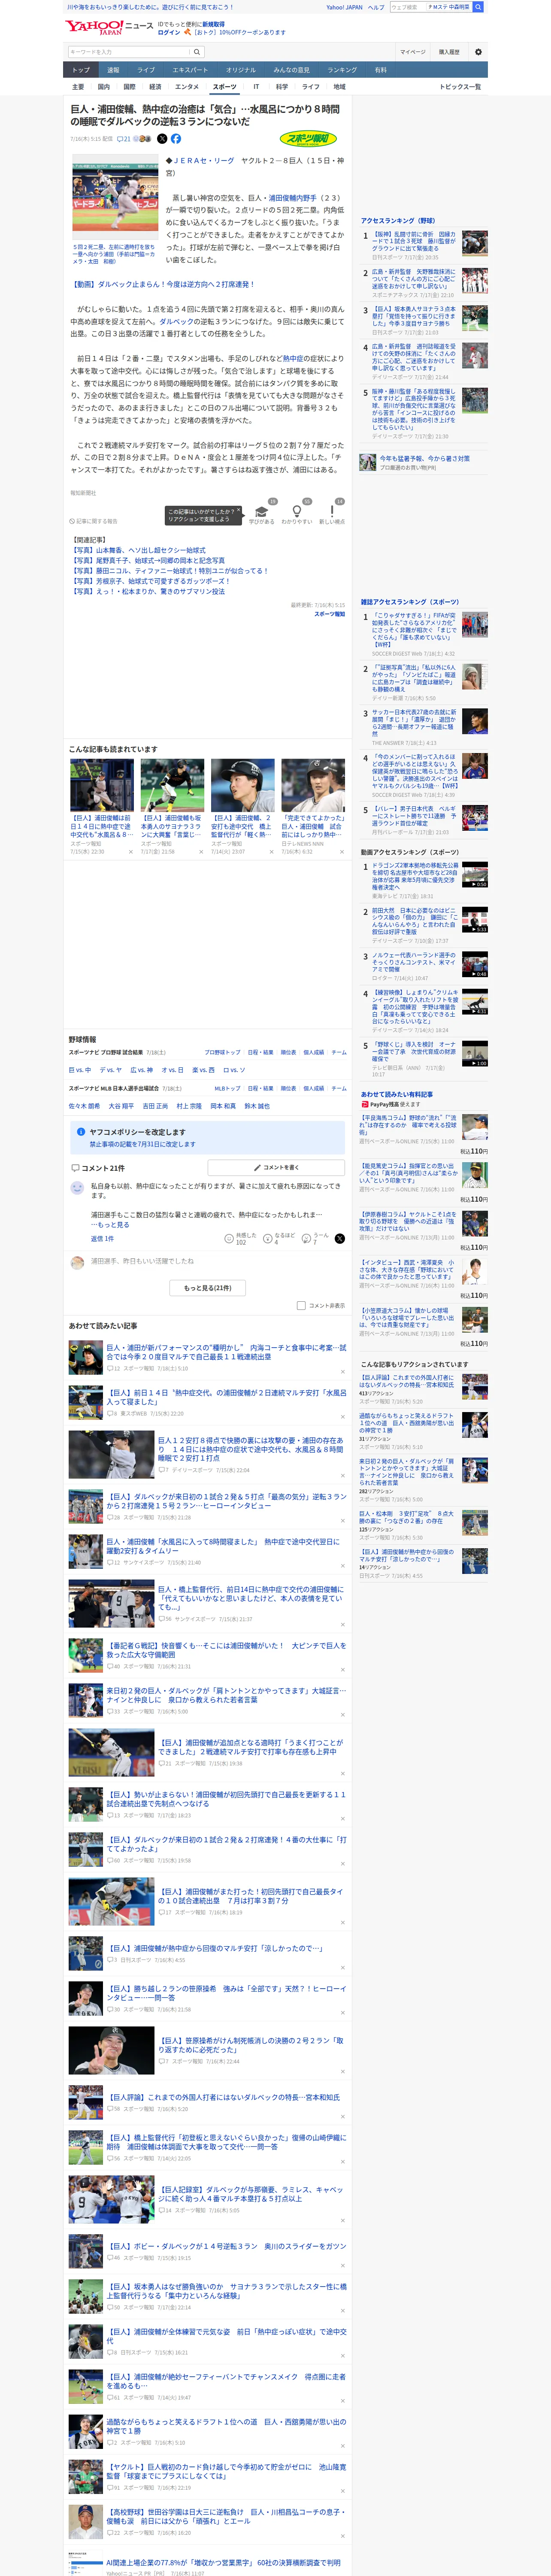Open the みんなの意見 navigation tab
The width and height of the screenshot is (551, 2576).
[292, 70]
